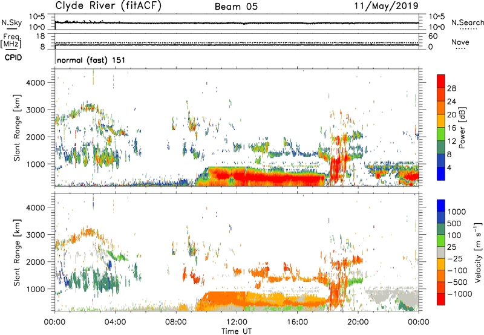Viewport: 484px width, 335px height.
Task: Click the 'N.Sky' legend label
Action: click(x=11, y=22)
